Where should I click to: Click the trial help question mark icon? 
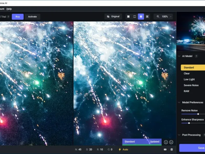click(x=8, y=17)
